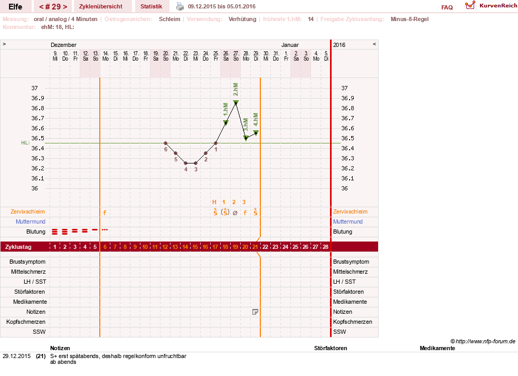
Task: Select the temperature point labeled 1
Action: (216, 143)
